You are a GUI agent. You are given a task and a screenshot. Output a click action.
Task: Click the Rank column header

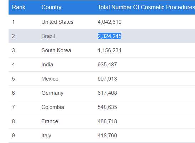click(19, 7)
